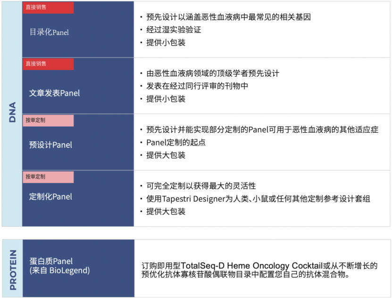Click the bullet 发表在经过同行评审的刊物中
Image resolution: width=392 pixels, height=299 pixels.
(x=197, y=86)
